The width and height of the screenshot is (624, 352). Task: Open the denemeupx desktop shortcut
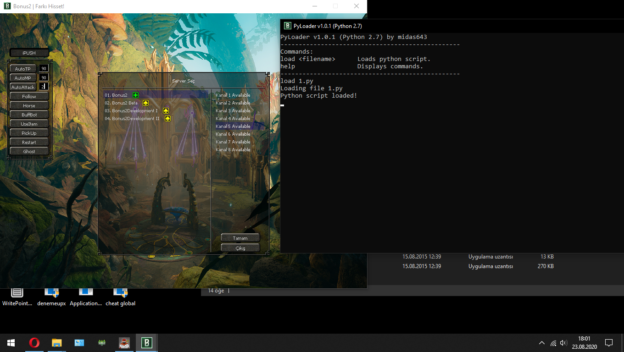pos(51,297)
